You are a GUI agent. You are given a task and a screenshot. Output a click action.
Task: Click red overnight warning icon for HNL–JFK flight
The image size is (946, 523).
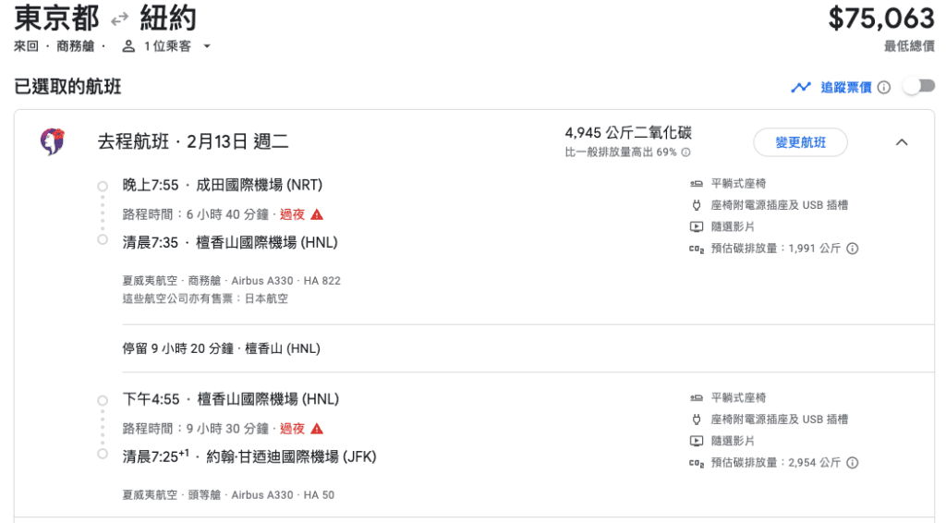coord(317,429)
